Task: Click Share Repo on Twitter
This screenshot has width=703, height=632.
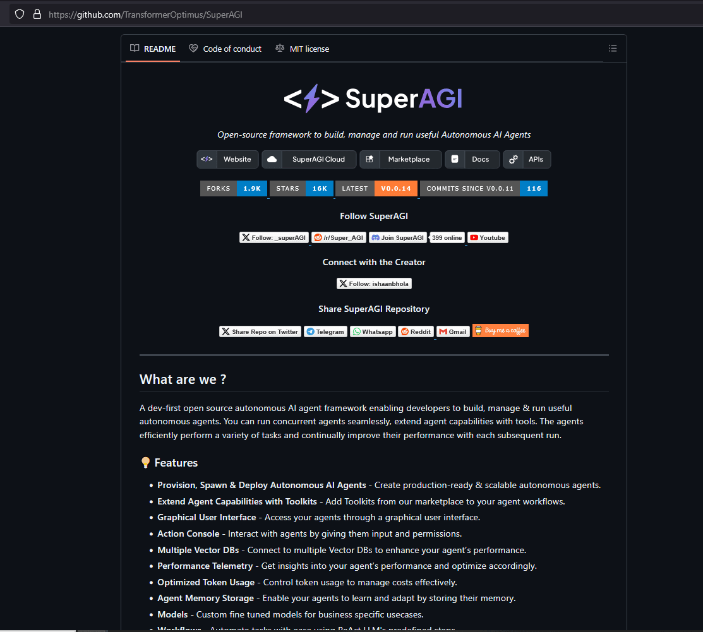Action: pyautogui.click(x=260, y=331)
